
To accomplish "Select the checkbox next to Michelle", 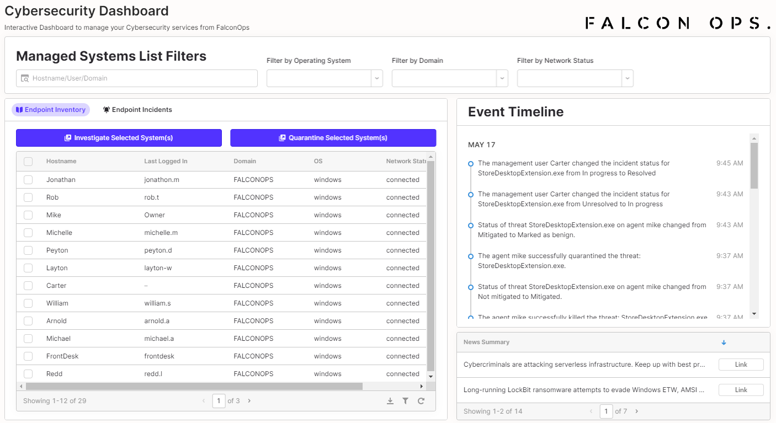I will tap(28, 233).
